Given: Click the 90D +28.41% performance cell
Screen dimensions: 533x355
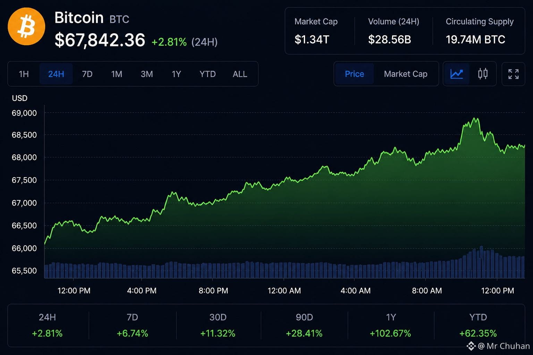Looking at the screenshot, I should coord(304,326).
